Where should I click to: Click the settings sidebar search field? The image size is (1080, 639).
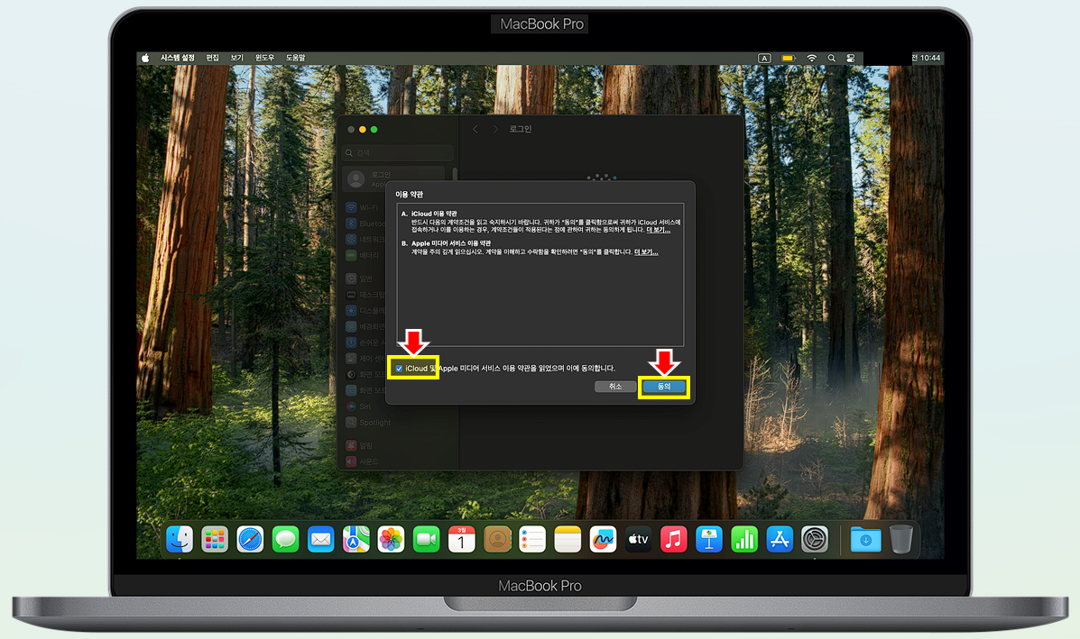(x=398, y=152)
